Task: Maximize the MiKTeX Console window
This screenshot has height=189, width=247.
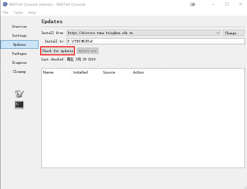Action: coord(227,5)
